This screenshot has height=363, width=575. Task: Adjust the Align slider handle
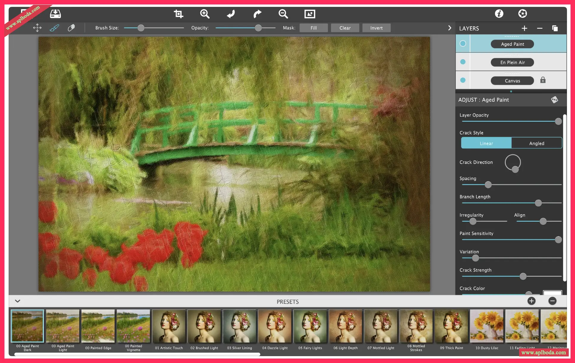543,221
